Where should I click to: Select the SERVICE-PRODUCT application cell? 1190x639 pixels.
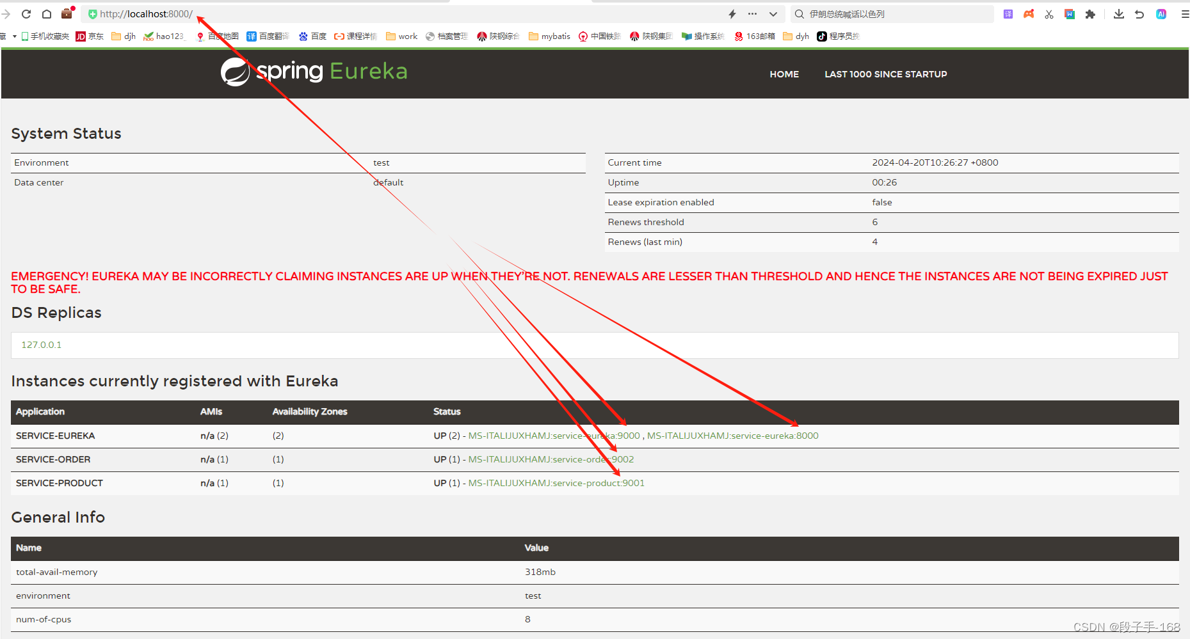point(60,483)
